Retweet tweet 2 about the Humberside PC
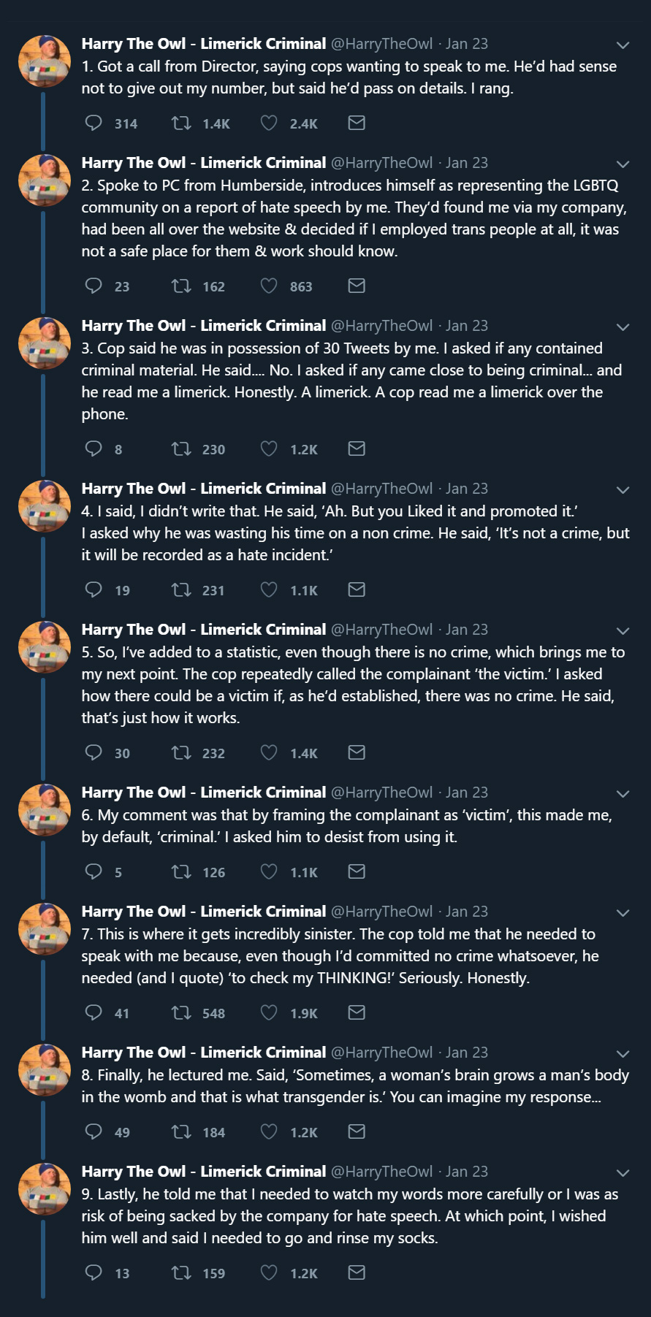Image resolution: width=651 pixels, height=1317 pixels. tap(181, 286)
